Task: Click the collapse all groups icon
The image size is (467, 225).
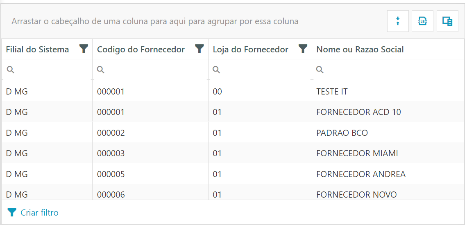Action: tap(398, 21)
